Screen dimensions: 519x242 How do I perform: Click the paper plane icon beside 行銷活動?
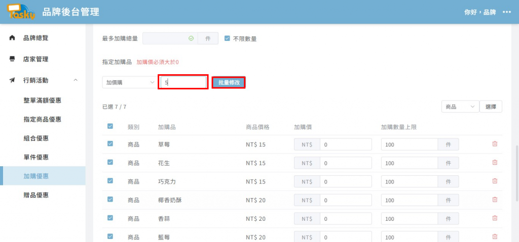pos(12,80)
